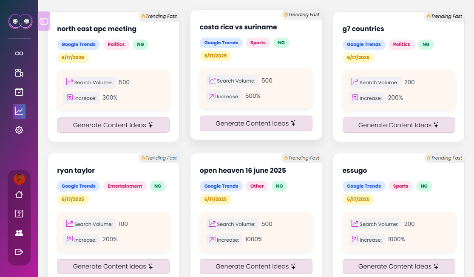
Task: Generate content ideas for costa rica vs suriname
Action: coord(256,123)
